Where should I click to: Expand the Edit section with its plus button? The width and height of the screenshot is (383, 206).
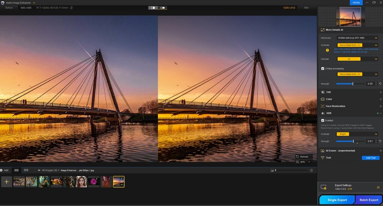click(380, 92)
